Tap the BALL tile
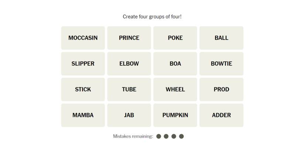305x153 pixels. coord(221,38)
